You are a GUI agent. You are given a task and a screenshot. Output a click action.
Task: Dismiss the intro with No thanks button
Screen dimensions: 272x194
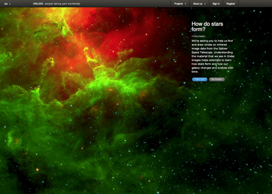(217, 79)
